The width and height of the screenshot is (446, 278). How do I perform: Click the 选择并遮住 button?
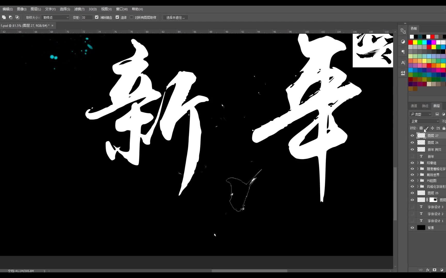pyautogui.click(x=176, y=17)
